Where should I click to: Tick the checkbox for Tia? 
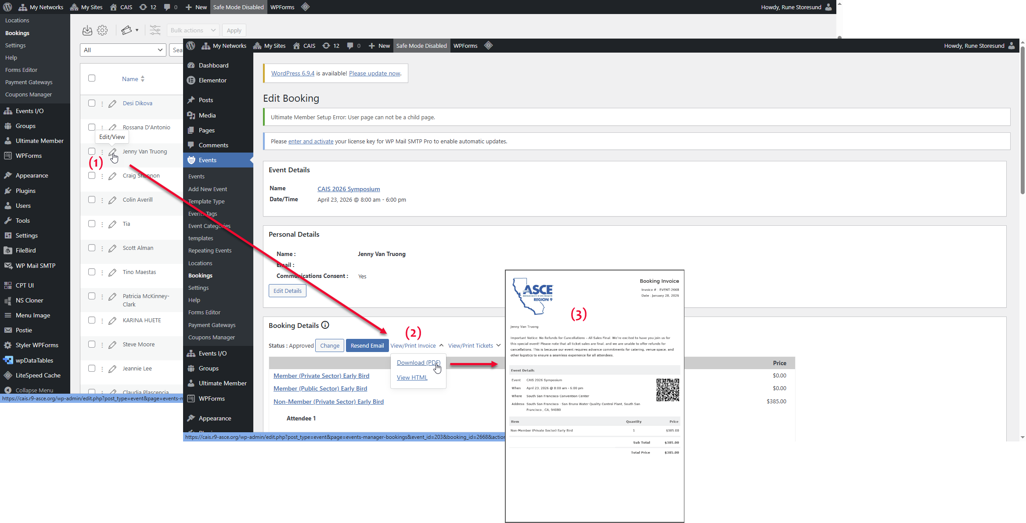click(x=92, y=224)
